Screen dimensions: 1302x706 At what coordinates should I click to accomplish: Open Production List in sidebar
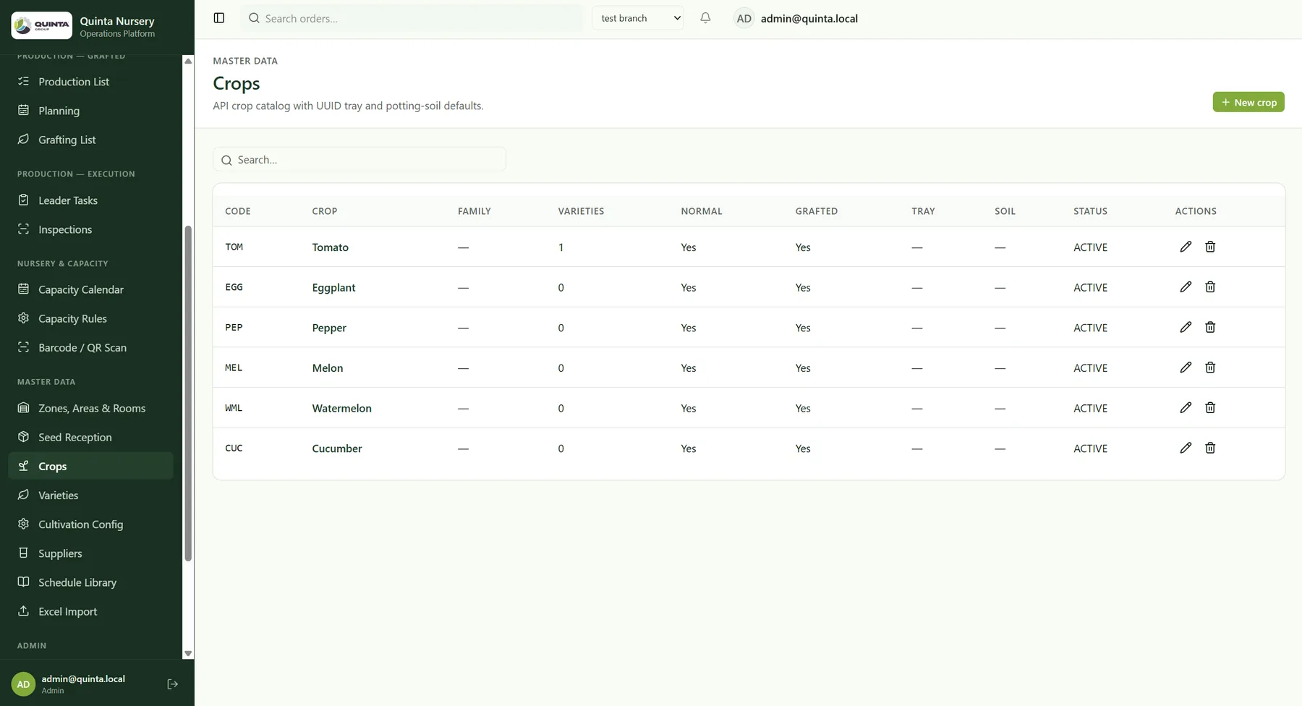(90, 82)
